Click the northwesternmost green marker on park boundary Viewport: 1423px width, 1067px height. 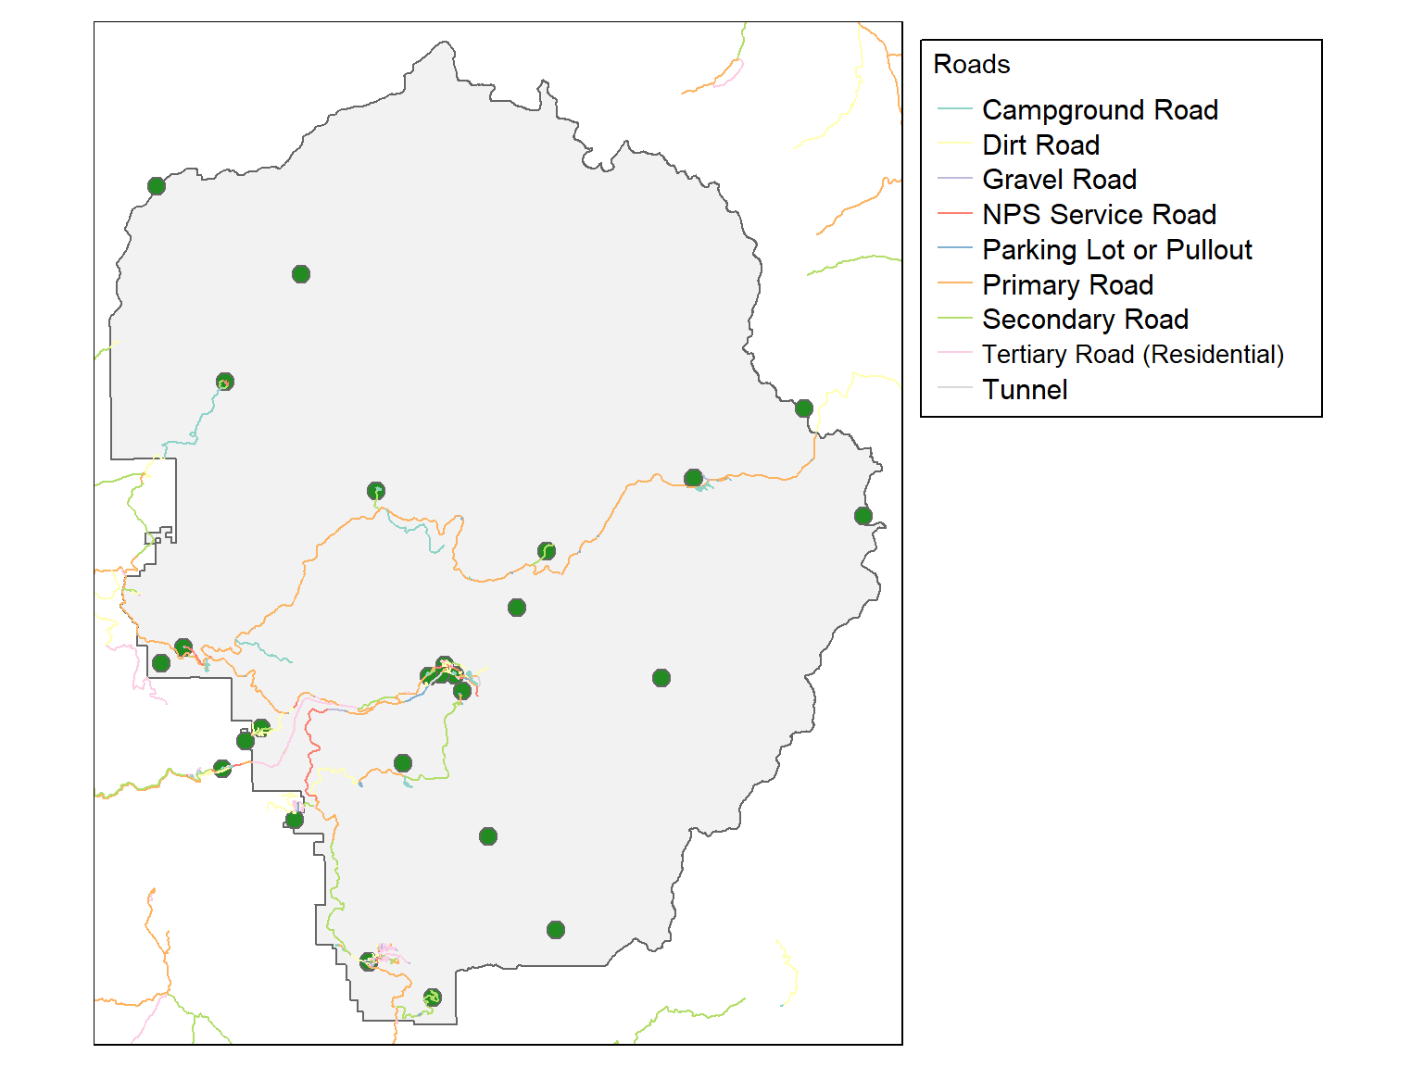click(157, 186)
